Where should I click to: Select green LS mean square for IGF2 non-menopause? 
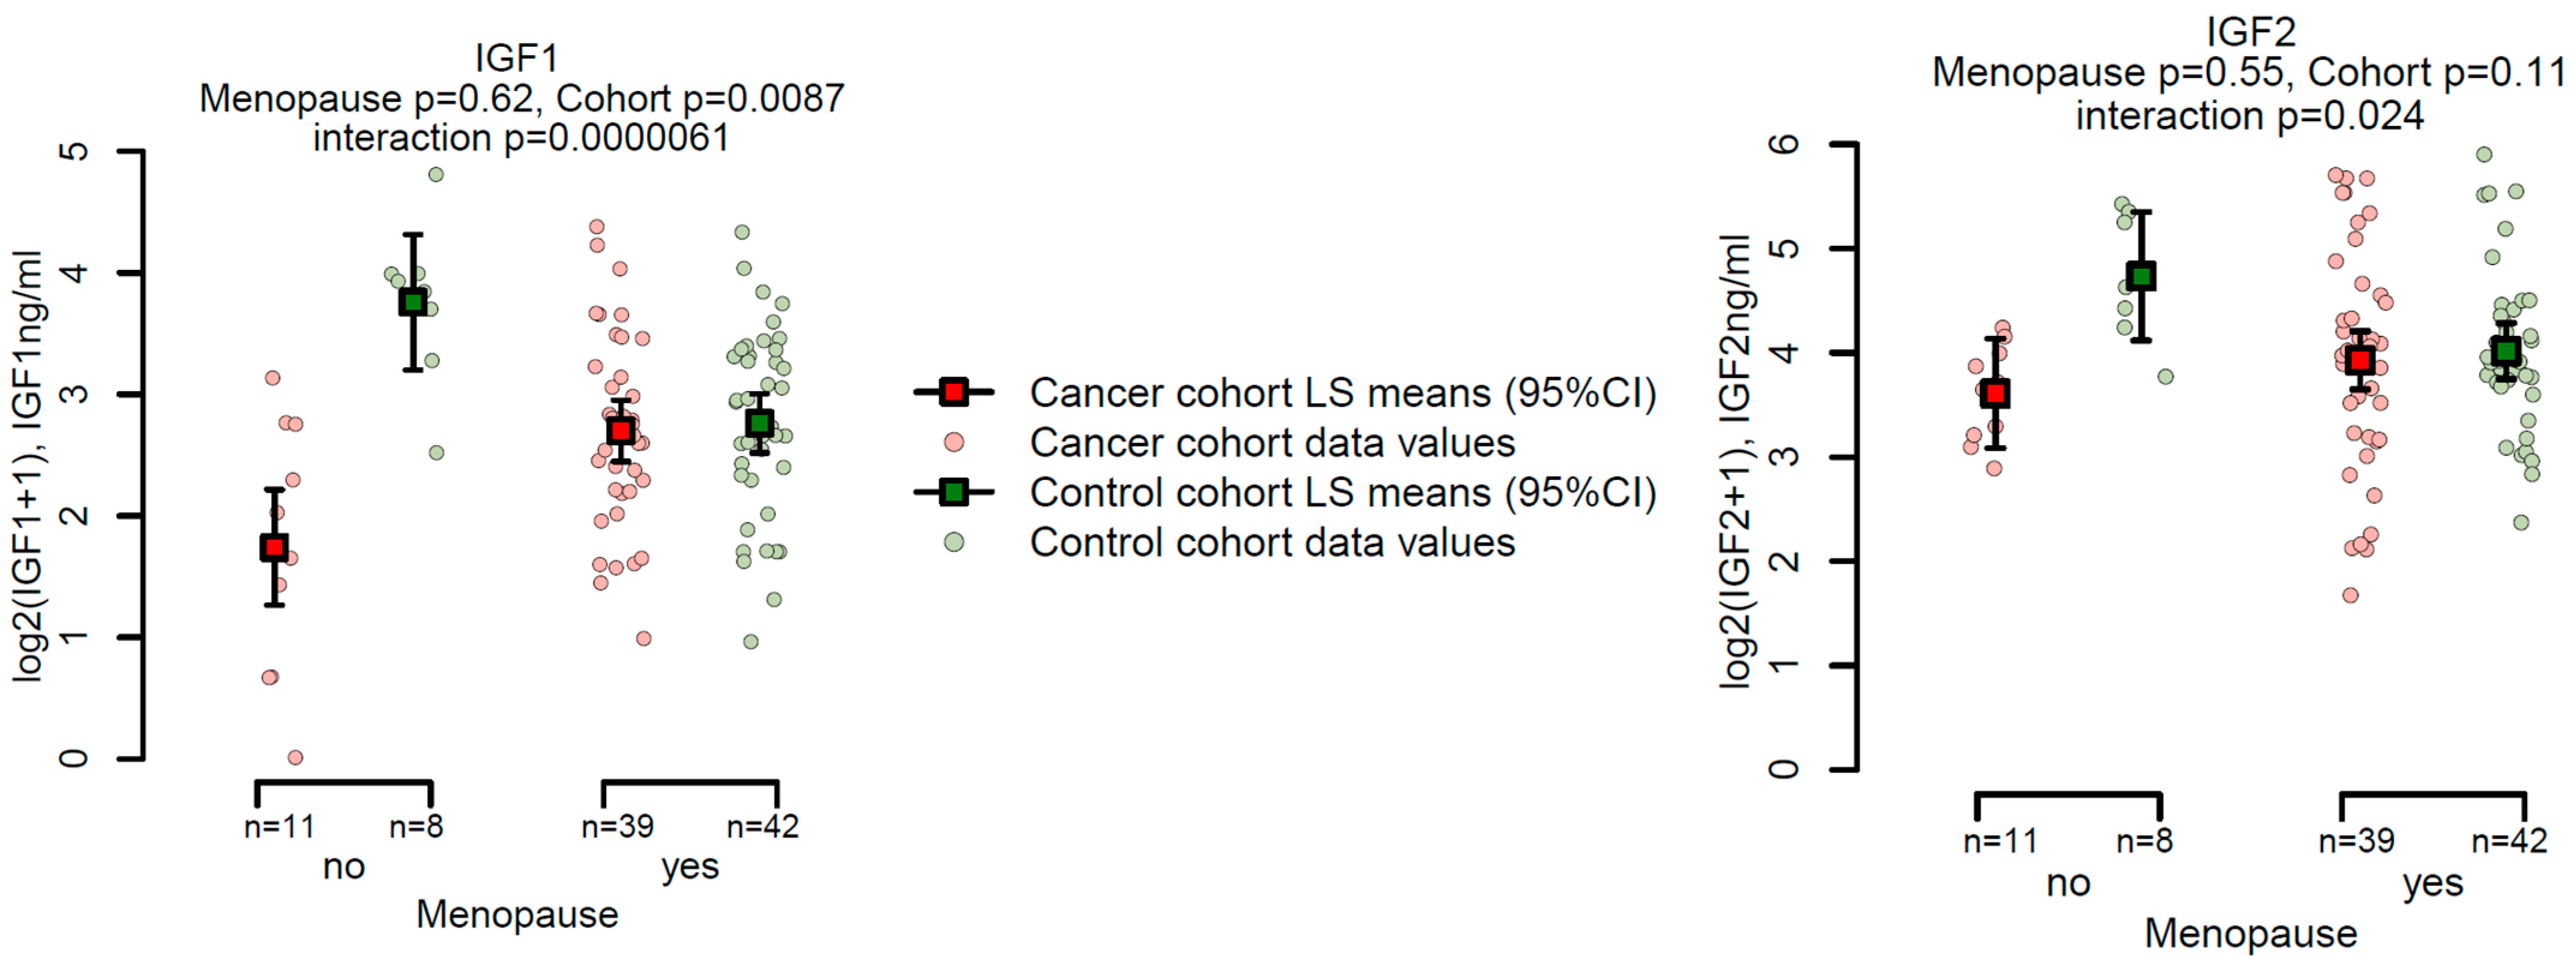(x=2141, y=277)
